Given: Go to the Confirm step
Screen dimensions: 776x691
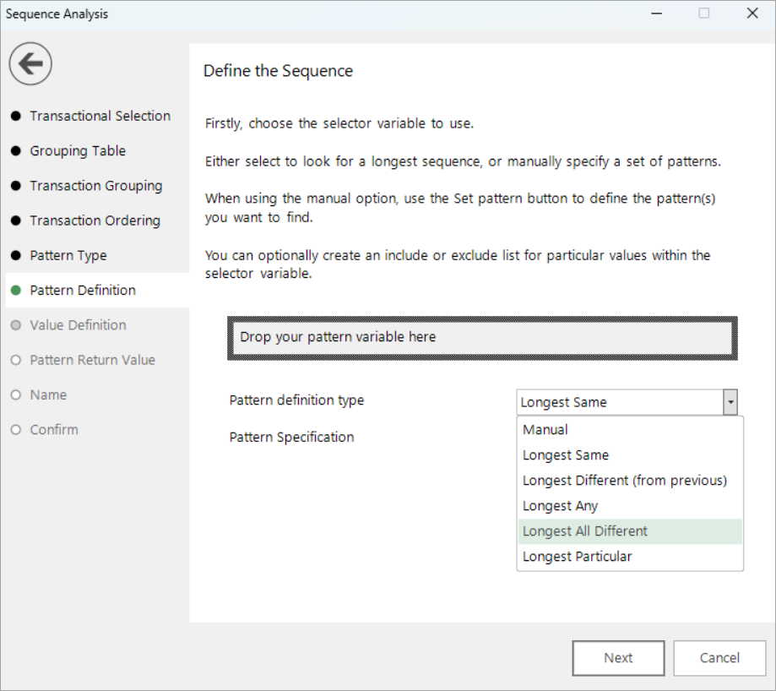Looking at the screenshot, I should coord(45,430).
